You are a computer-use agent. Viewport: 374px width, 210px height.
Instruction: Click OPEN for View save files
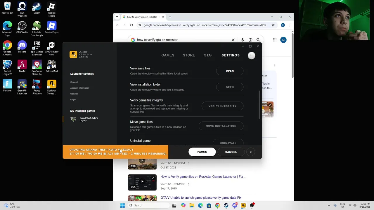click(x=230, y=71)
